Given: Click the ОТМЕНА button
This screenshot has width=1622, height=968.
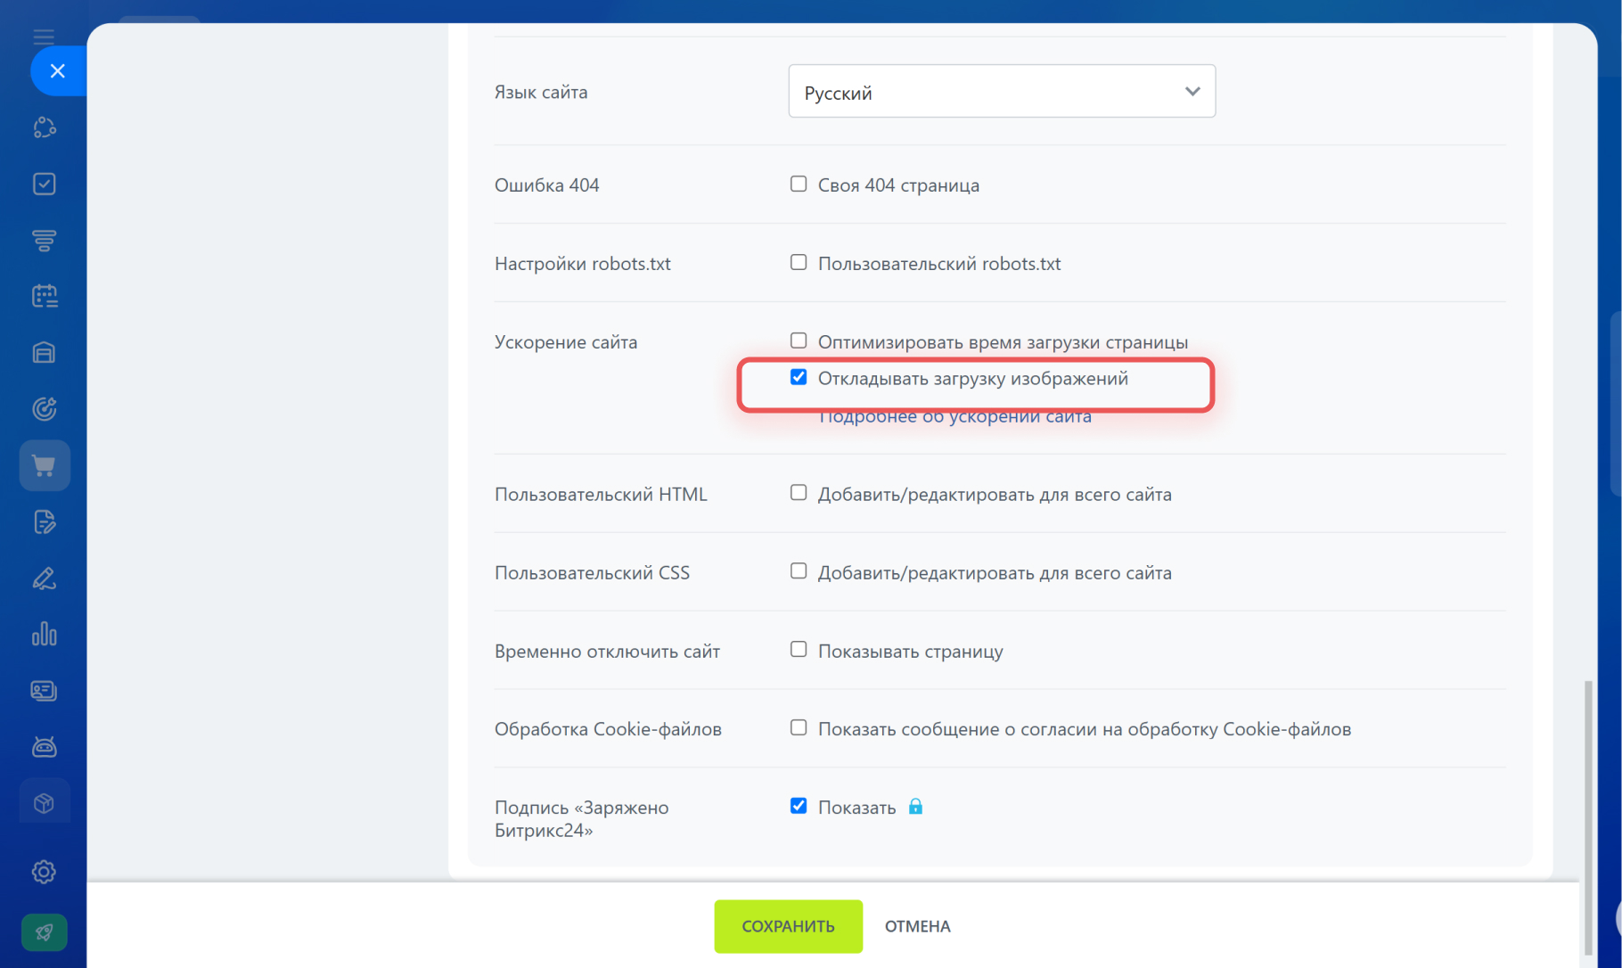Looking at the screenshot, I should tap(917, 926).
